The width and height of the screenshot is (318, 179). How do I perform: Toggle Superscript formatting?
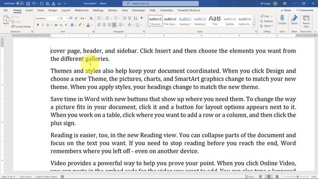coord(66,25)
